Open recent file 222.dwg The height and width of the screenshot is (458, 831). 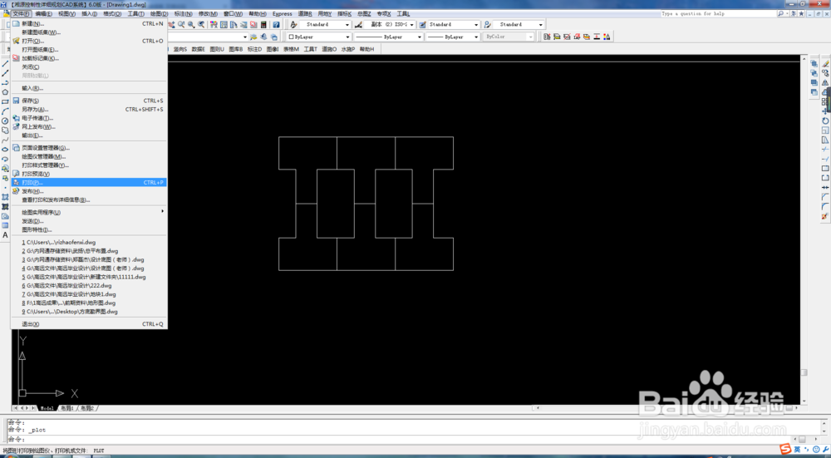click(89, 285)
